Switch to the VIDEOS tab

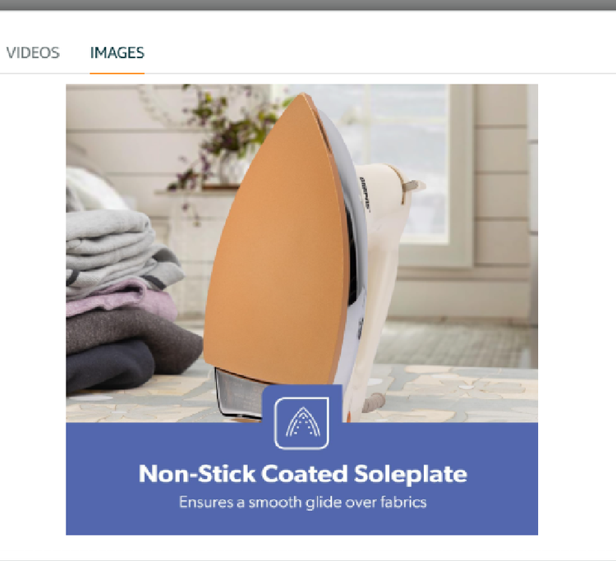point(33,53)
